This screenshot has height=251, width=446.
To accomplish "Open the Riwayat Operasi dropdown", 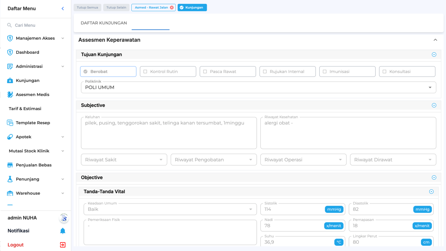I will pos(303,160).
